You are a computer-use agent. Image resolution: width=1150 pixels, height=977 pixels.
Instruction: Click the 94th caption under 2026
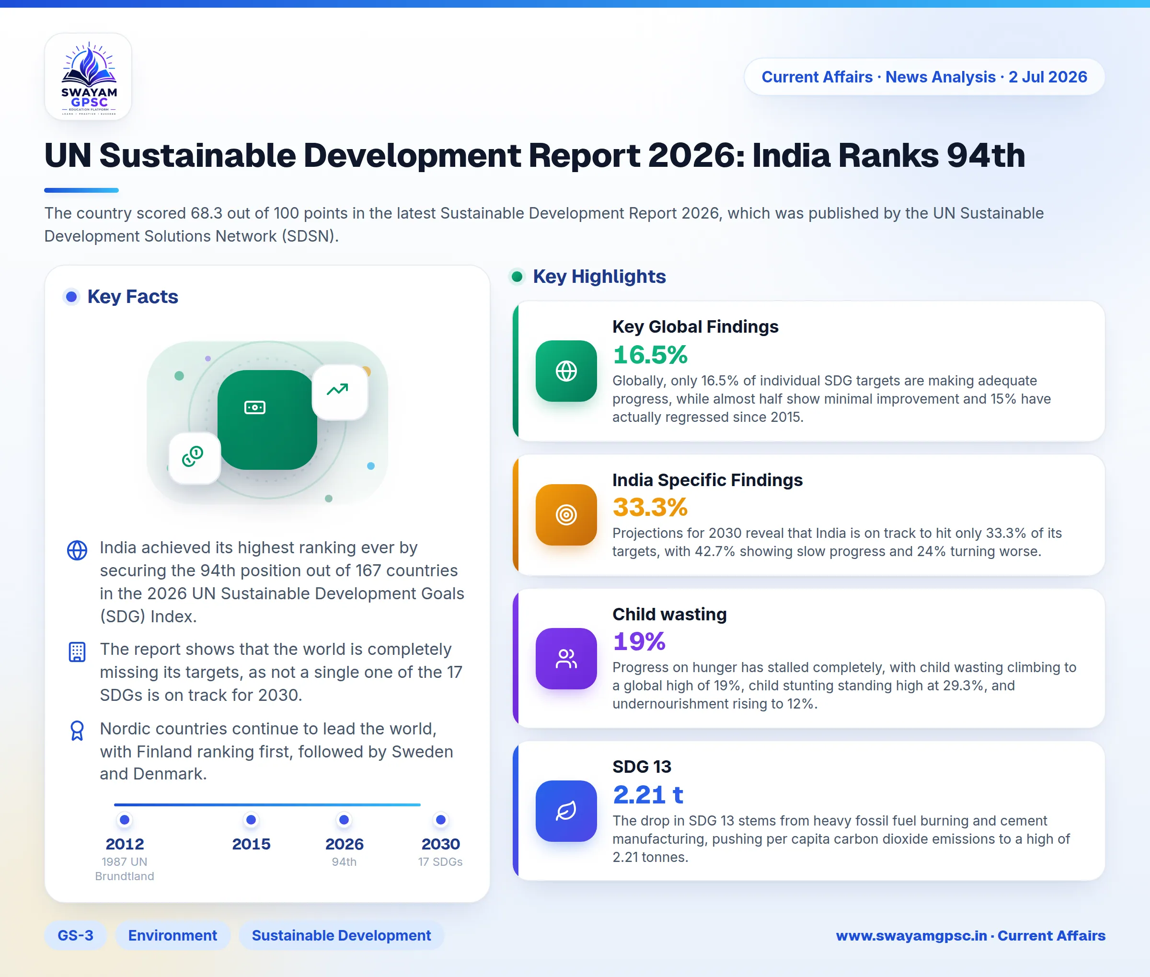tap(344, 862)
